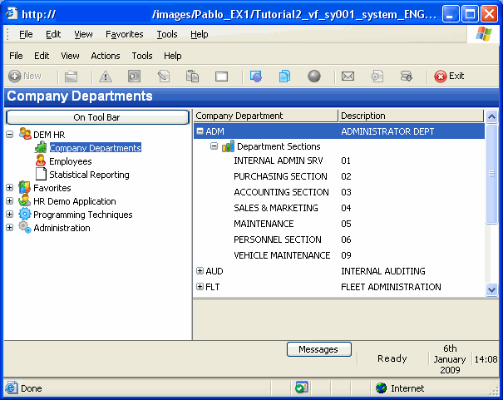Click the warning triangle toolbar icon
This screenshot has width=503, height=400.
coord(106,77)
